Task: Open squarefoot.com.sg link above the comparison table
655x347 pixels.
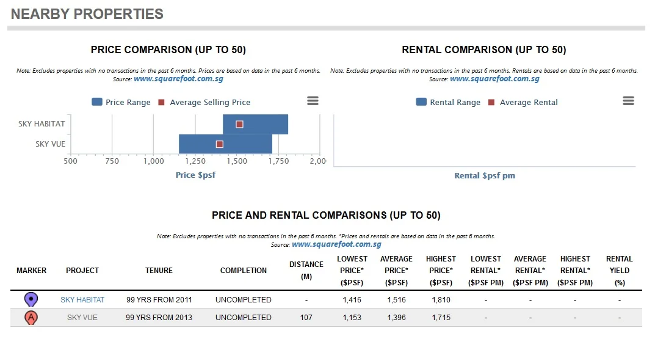Action: coord(336,244)
